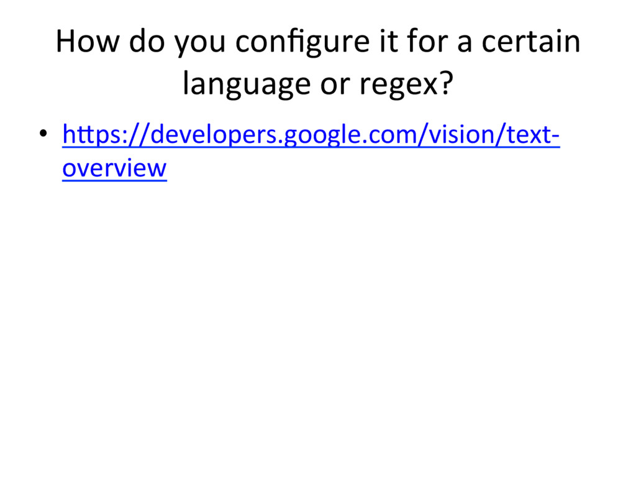The width and height of the screenshot is (636, 477).
Task: Click the bullet point before the link
Action: click(43, 133)
